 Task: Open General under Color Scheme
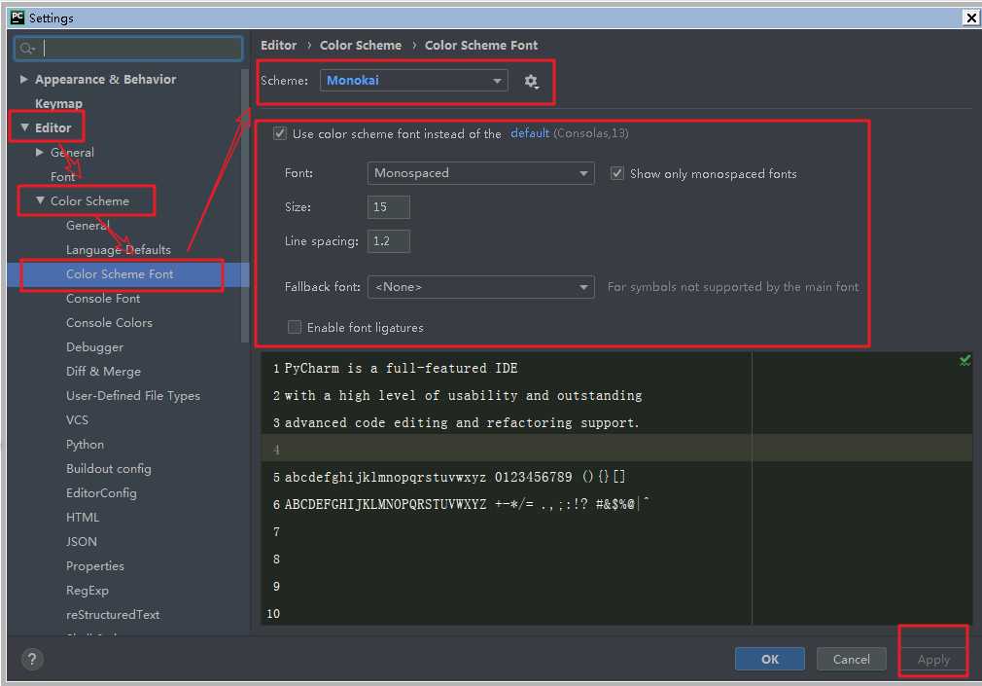[x=88, y=225]
